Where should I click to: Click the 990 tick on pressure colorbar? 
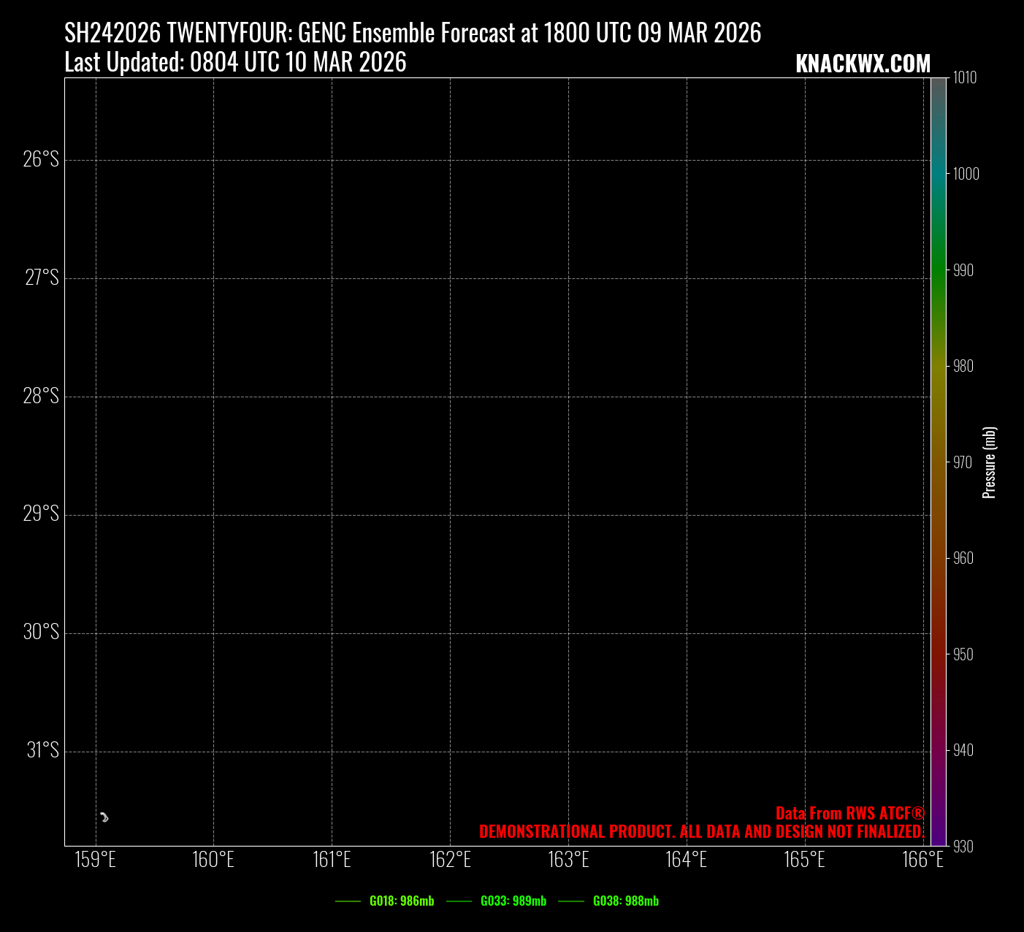tap(963, 270)
